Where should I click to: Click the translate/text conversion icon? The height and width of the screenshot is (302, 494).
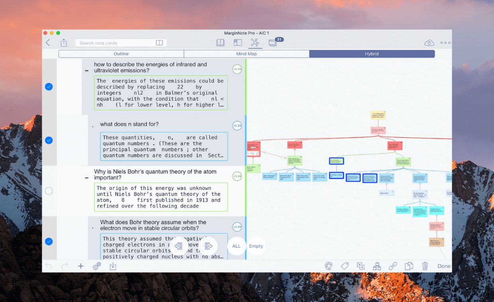coord(361,266)
